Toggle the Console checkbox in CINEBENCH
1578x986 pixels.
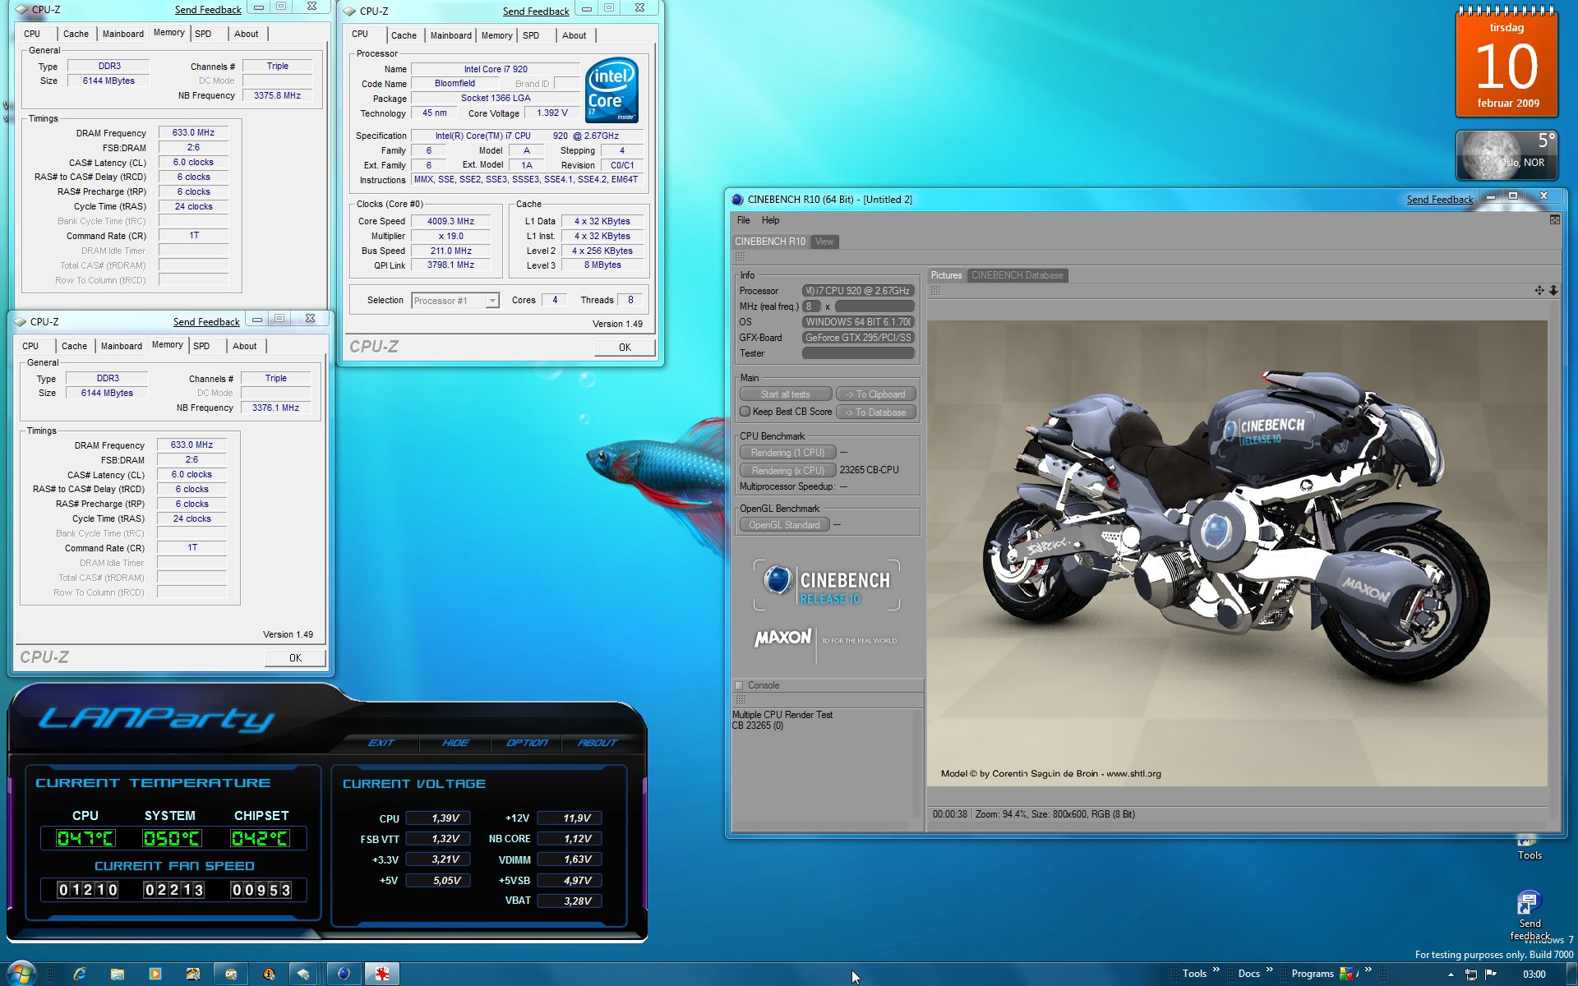click(x=738, y=685)
